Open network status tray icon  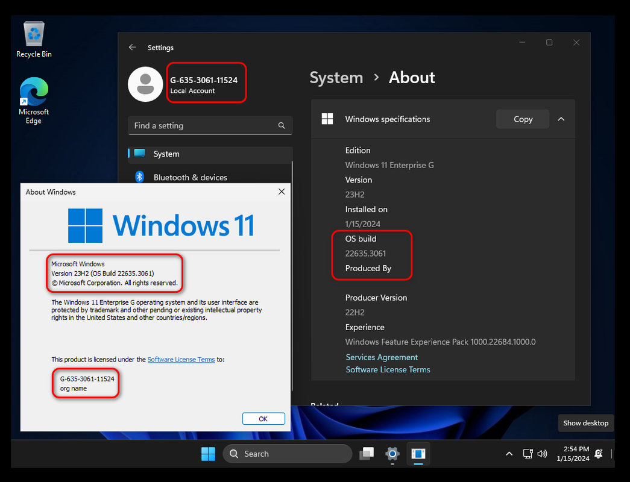tap(528, 454)
